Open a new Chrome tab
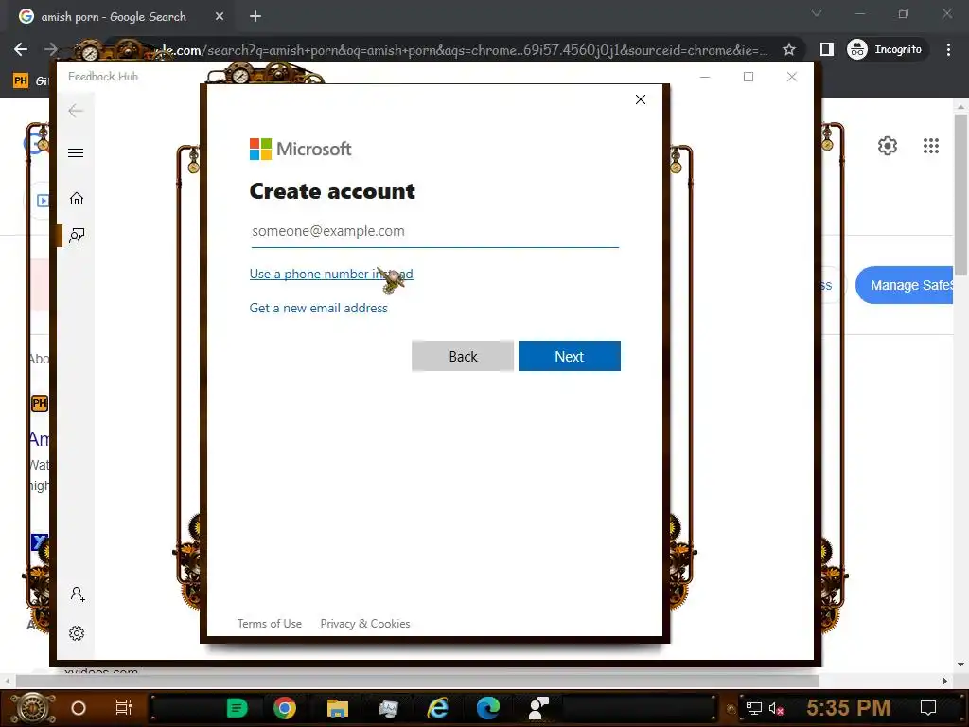Image resolution: width=969 pixels, height=727 pixels. (255, 17)
